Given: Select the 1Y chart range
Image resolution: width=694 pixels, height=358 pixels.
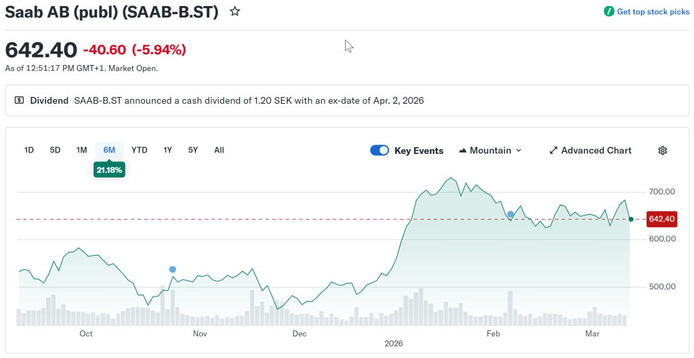Looking at the screenshot, I should (x=167, y=150).
